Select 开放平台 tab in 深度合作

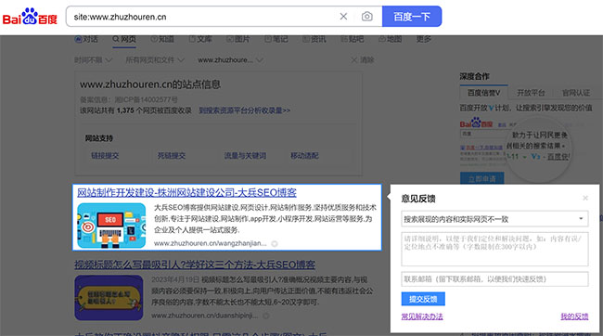531,93
